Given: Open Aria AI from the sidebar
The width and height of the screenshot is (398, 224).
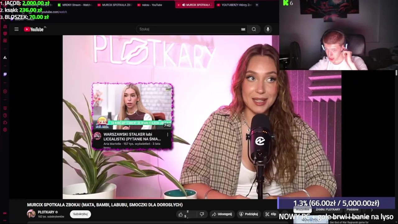Looking at the screenshot, I should (x=5, y=58).
